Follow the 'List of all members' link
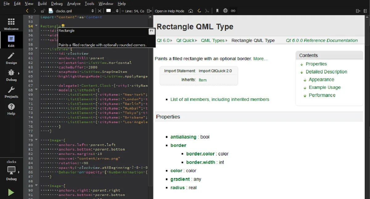 click(x=220, y=99)
